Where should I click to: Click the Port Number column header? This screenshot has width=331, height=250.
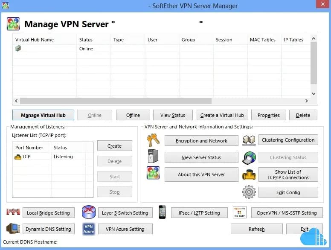click(x=32, y=148)
